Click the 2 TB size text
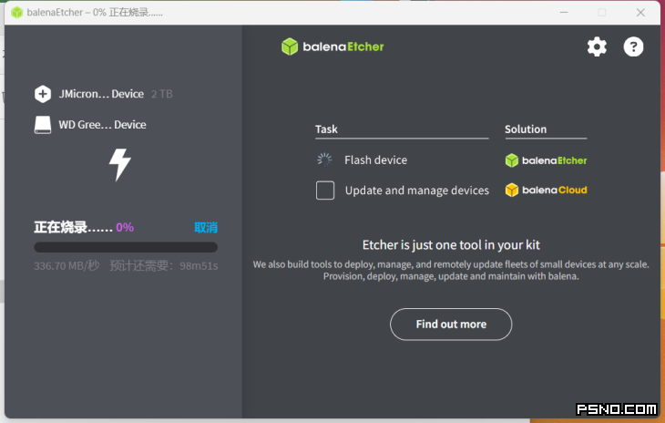Image resolution: width=665 pixels, height=423 pixels. tap(162, 94)
